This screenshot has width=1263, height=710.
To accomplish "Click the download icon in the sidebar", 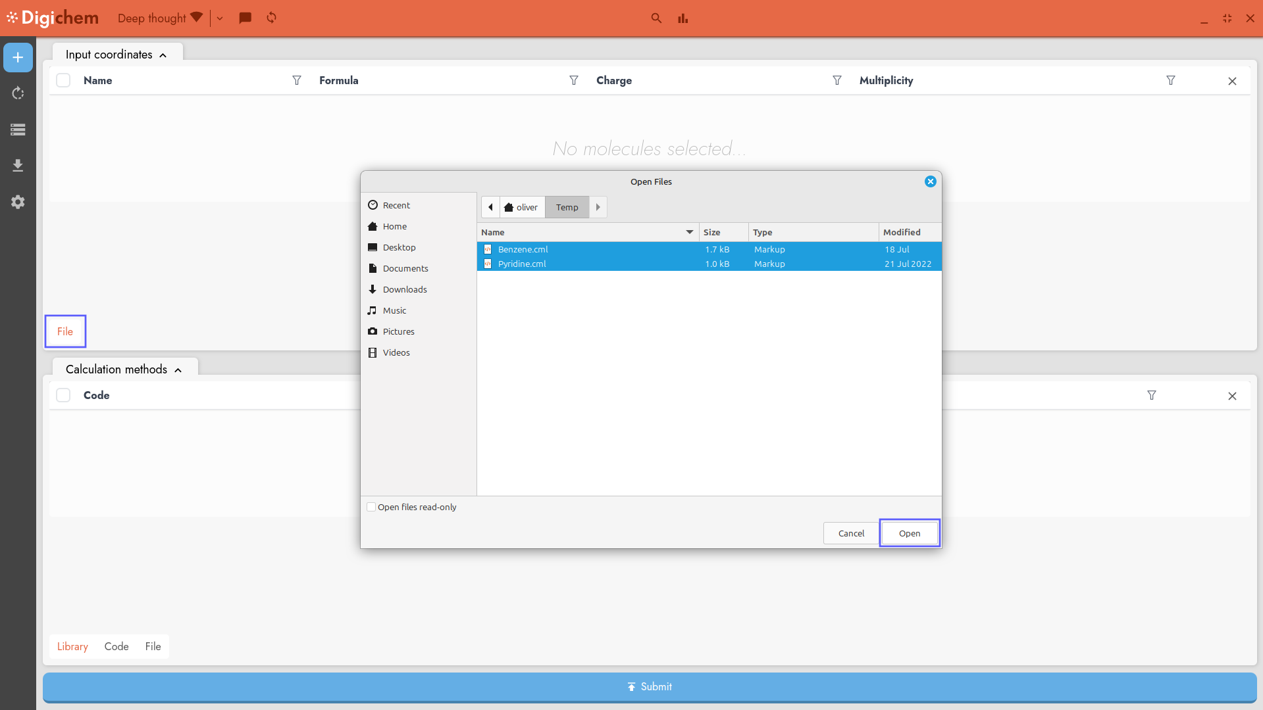I will pos(18,165).
